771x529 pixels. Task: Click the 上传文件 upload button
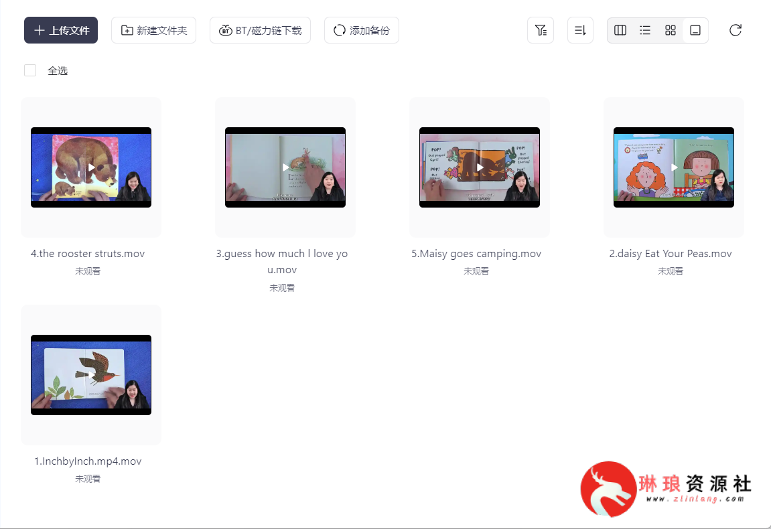61,31
